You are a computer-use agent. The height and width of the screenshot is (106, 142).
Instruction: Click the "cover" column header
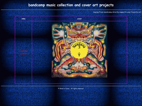click(79, 19)
